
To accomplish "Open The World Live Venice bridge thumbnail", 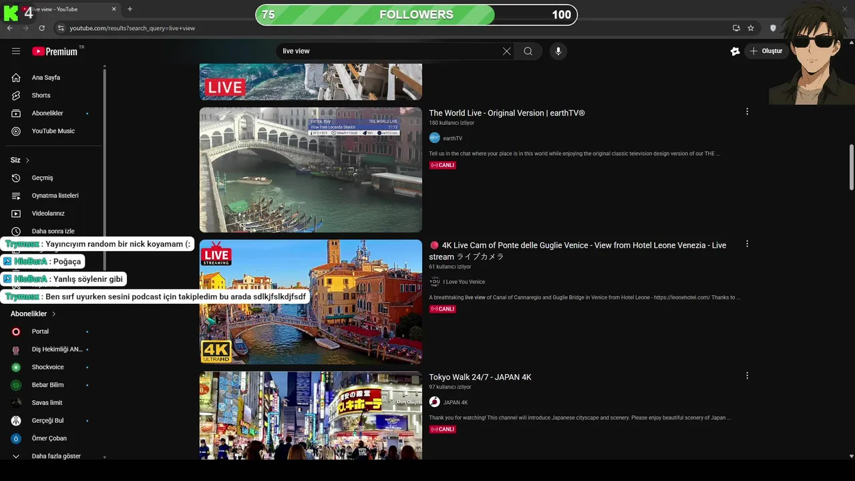I will tap(311, 170).
